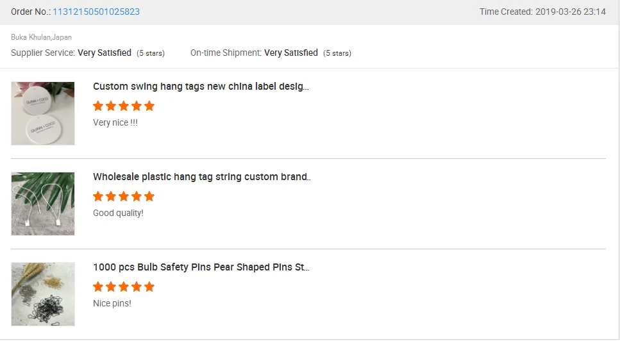Click first star under plastic hang tag string
Image resolution: width=620 pixels, height=341 pixels.
coord(98,196)
